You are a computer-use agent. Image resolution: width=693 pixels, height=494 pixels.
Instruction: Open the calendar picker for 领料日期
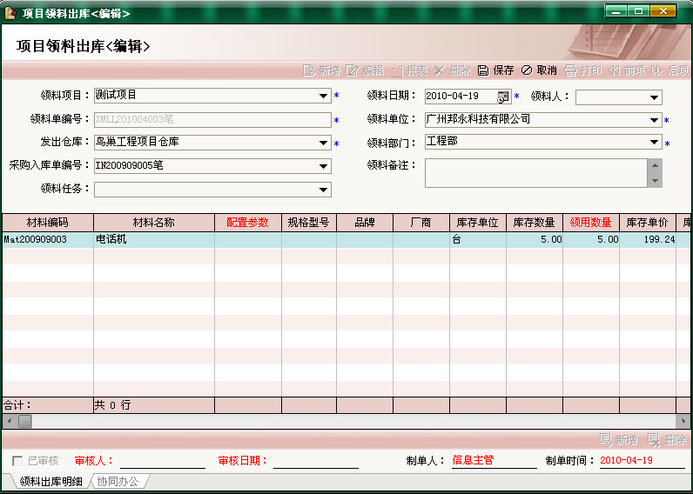click(x=503, y=97)
